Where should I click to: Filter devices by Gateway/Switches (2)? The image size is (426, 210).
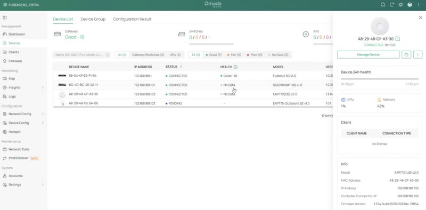[x=148, y=55]
